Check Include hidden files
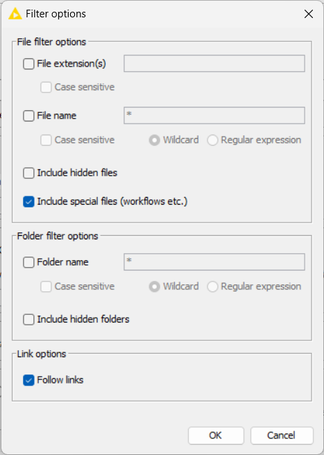The height and width of the screenshot is (455, 324). click(28, 173)
